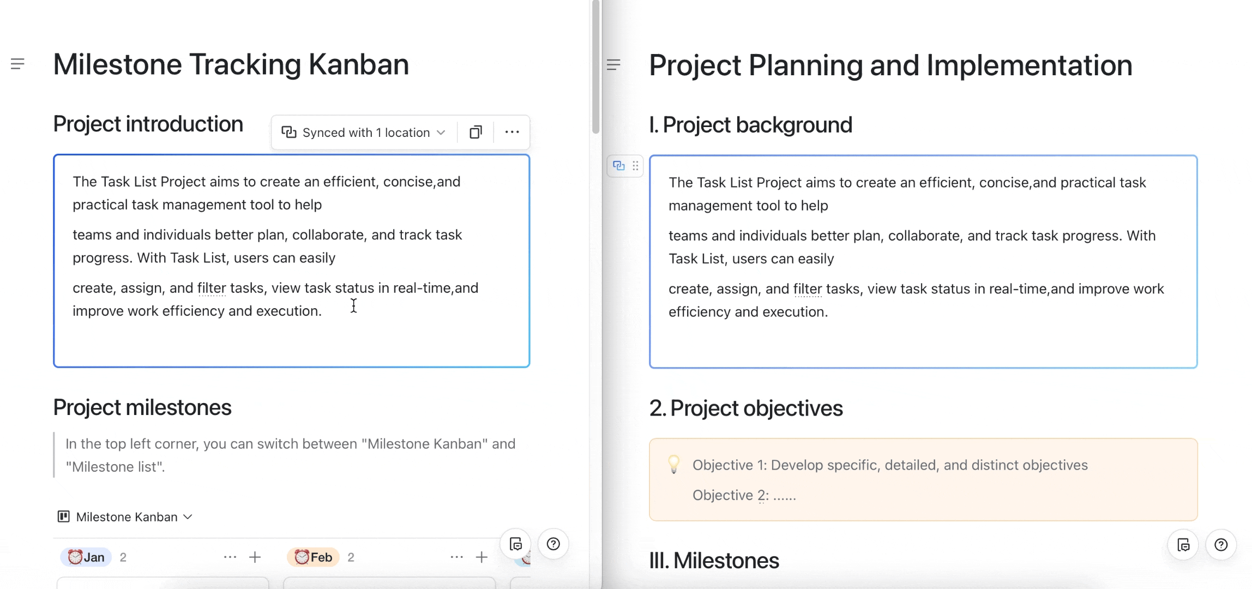Open the Jan column options menu

[x=230, y=556]
